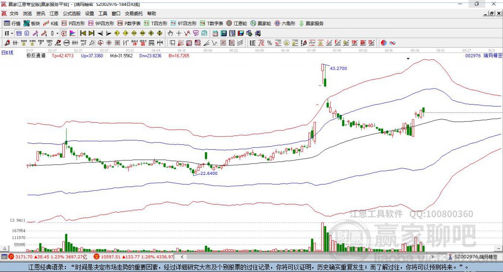Open the 9T四方形 tool
Screen dimensions: 503x272
click(184, 24)
